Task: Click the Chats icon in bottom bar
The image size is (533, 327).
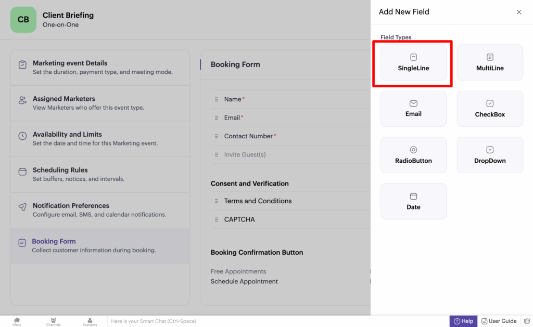Action: click(17, 322)
